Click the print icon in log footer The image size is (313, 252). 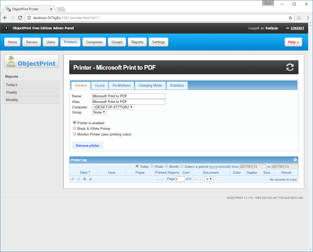tap(91, 179)
